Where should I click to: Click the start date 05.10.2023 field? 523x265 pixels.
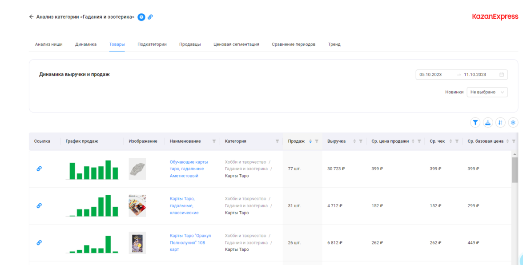[431, 75]
